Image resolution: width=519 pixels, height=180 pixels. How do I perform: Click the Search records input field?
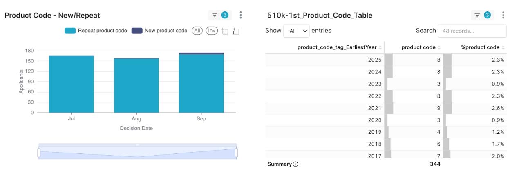pos(472,31)
